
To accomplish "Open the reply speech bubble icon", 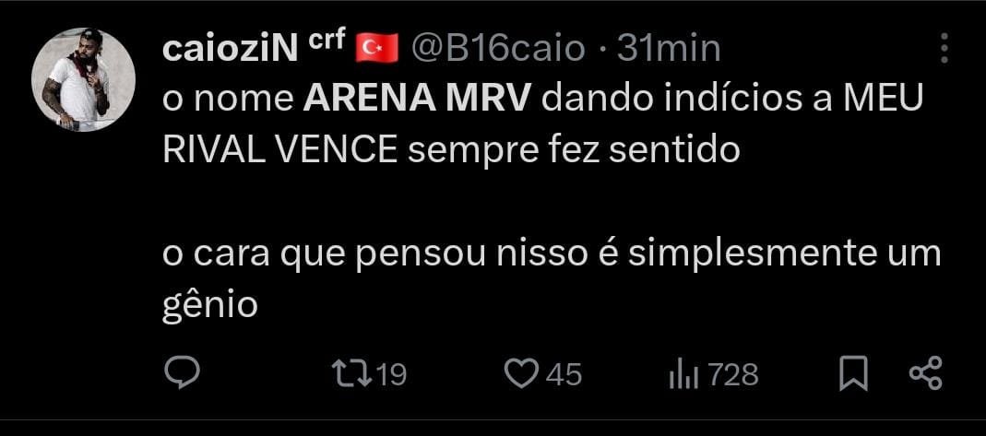I will [182, 373].
